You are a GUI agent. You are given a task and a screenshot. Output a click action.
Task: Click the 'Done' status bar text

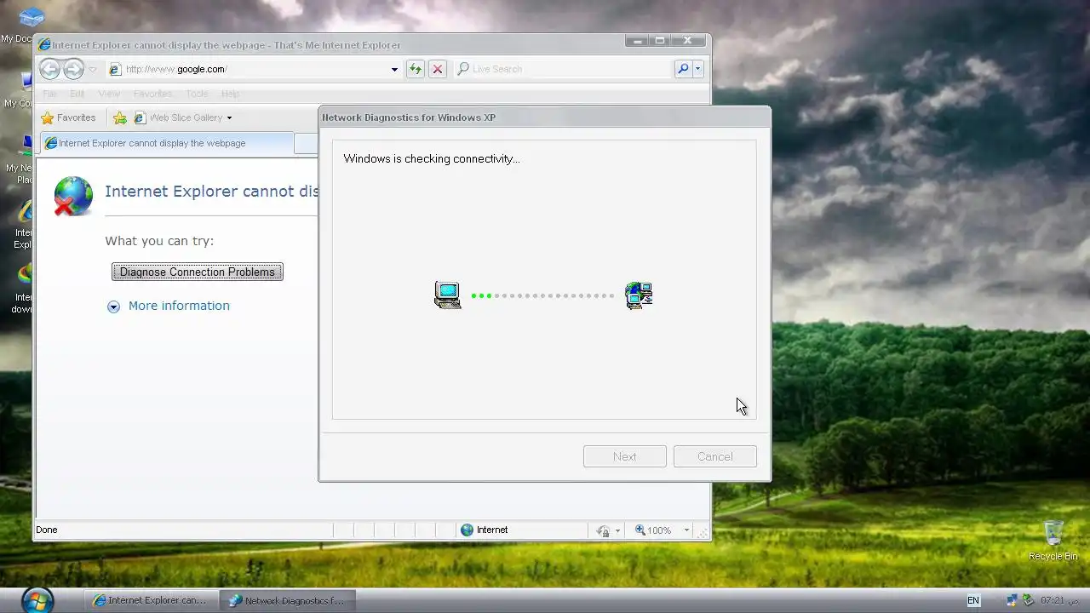(x=47, y=530)
